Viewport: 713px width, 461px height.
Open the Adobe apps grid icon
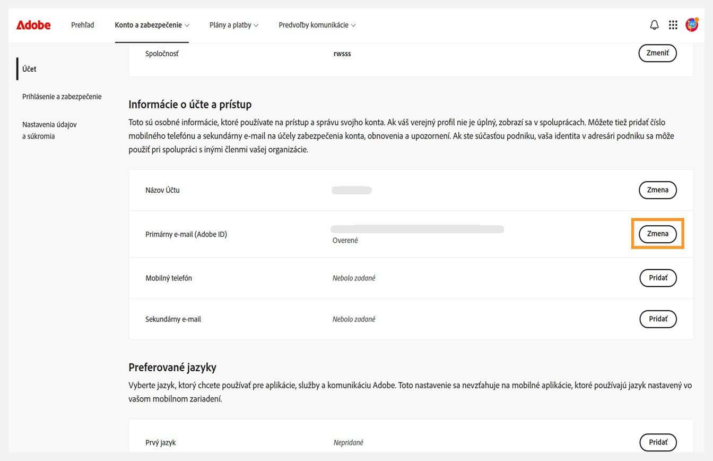pos(673,24)
